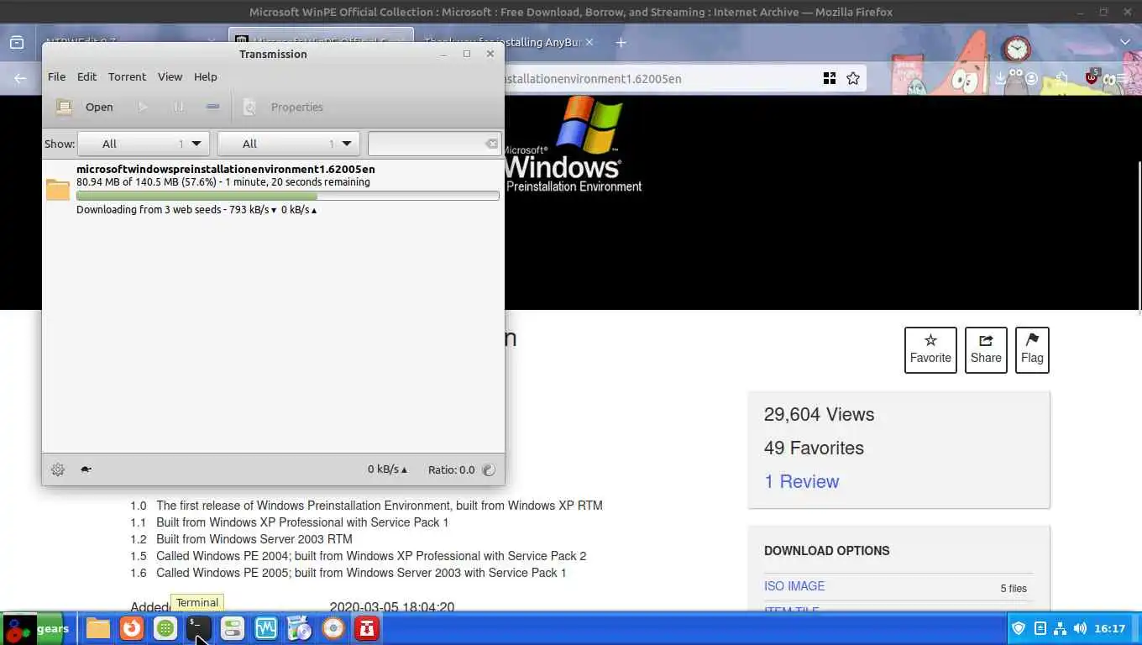Click the removable drive eject tray icon
1142x645 pixels.
point(1040,628)
